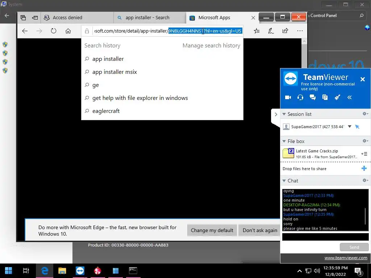Click the Edge forward arrow
Screen dimensions: 371x278
[39, 31]
